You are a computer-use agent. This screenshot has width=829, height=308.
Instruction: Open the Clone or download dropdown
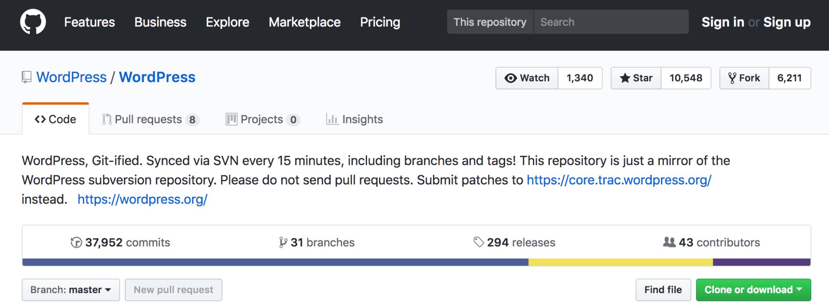[753, 290]
